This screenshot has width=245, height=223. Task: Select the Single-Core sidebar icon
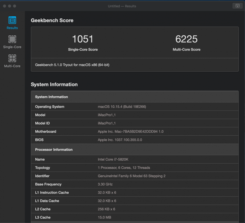[12, 39]
